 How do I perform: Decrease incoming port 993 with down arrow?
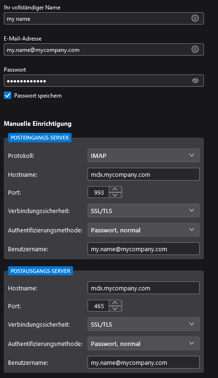(115, 195)
